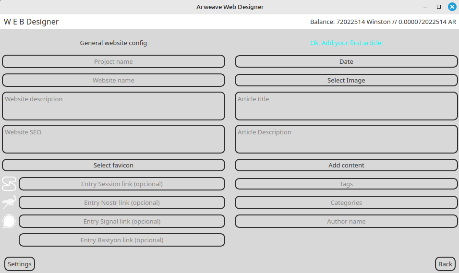Screen dimensions: 459x273
Task: Focus the Tags input field
Action: (346, 184)
